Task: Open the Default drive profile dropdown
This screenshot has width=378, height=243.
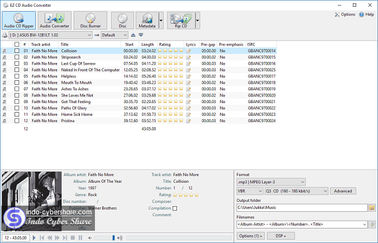Action: (114, 35)
